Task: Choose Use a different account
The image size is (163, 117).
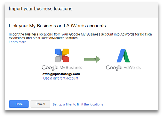Action: 61,78
